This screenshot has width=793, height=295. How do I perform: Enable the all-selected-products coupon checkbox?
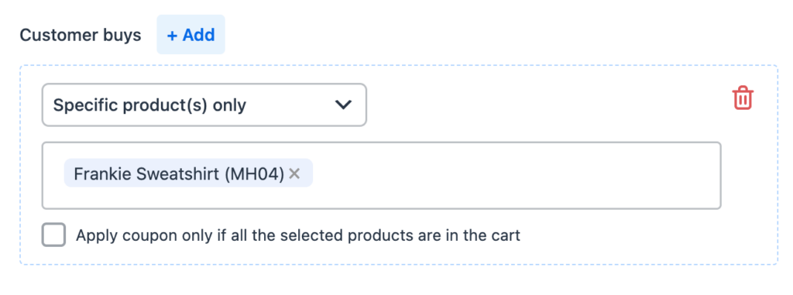click(x=53, y=235)
